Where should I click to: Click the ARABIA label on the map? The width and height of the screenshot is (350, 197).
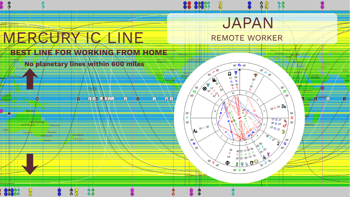(x=315, y=78)
